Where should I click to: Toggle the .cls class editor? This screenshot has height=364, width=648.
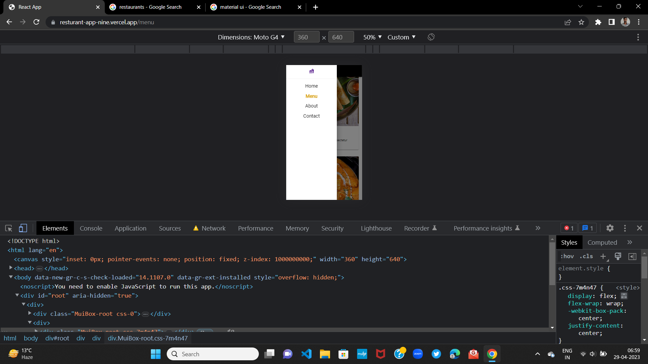click(x=586, y=256)
